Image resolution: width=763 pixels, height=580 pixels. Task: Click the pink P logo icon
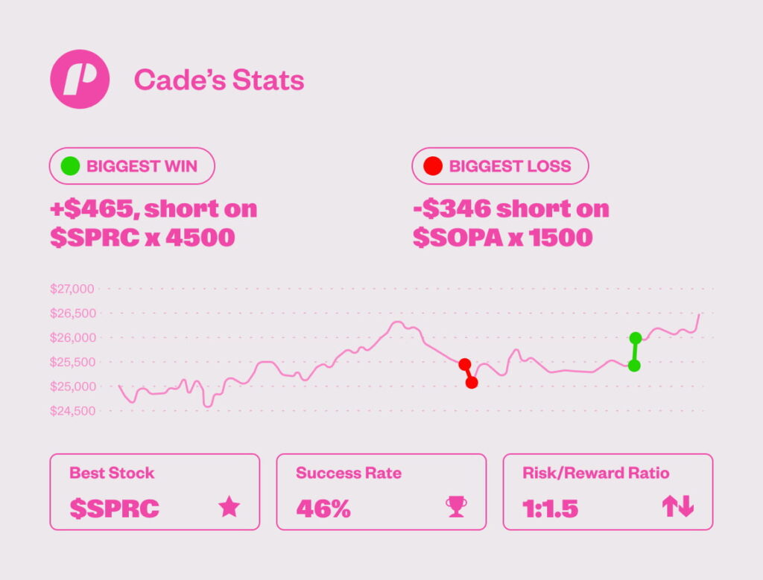pyautogui.click(x=80, y=80)
